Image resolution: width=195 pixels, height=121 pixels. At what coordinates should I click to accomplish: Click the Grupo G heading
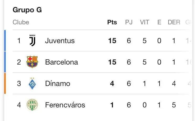pos(27,10)
